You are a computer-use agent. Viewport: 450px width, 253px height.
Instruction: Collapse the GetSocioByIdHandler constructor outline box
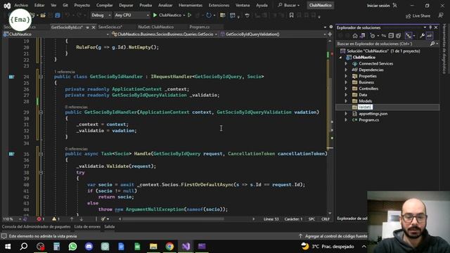pos(41,112)
